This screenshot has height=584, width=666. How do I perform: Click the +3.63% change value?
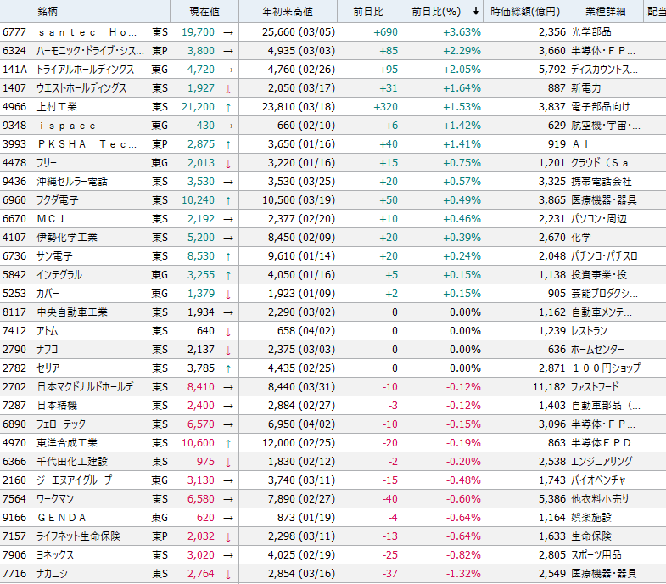(x=462, y=32)
